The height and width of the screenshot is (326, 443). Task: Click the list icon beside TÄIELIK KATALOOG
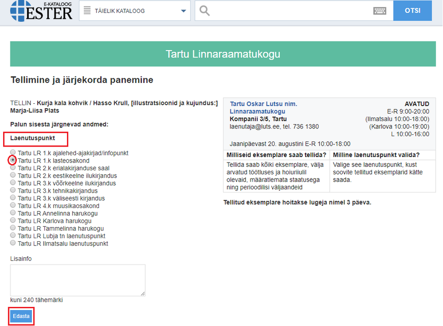point(87,10)
